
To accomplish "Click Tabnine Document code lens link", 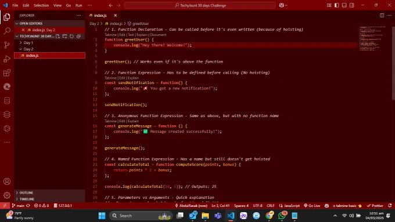I will pos(158,35).
